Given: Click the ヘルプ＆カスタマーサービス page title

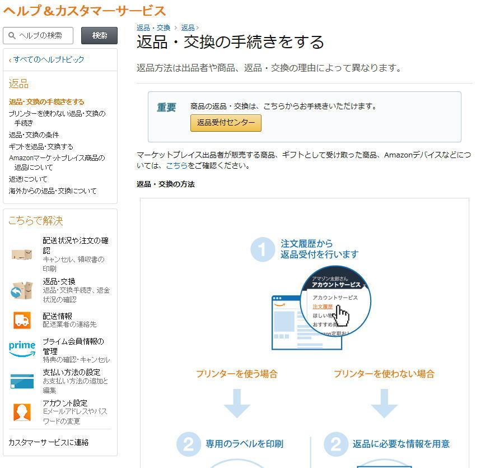Looking at the screenshot, I should click(85, 11).
